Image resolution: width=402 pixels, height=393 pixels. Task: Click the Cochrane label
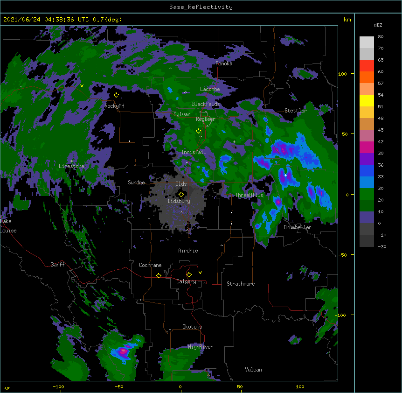(150, 265)
